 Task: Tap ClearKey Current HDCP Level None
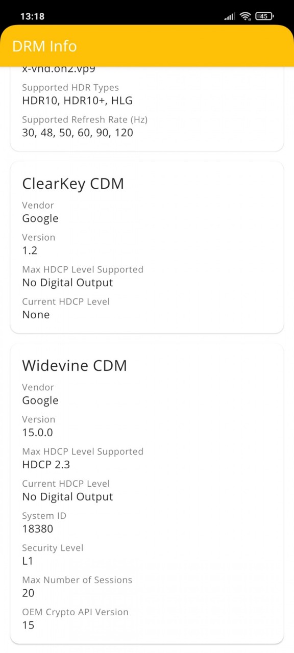pos(36,315)
